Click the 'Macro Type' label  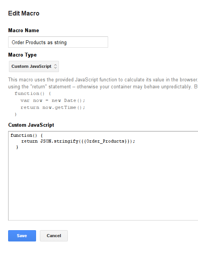point(22,55)
